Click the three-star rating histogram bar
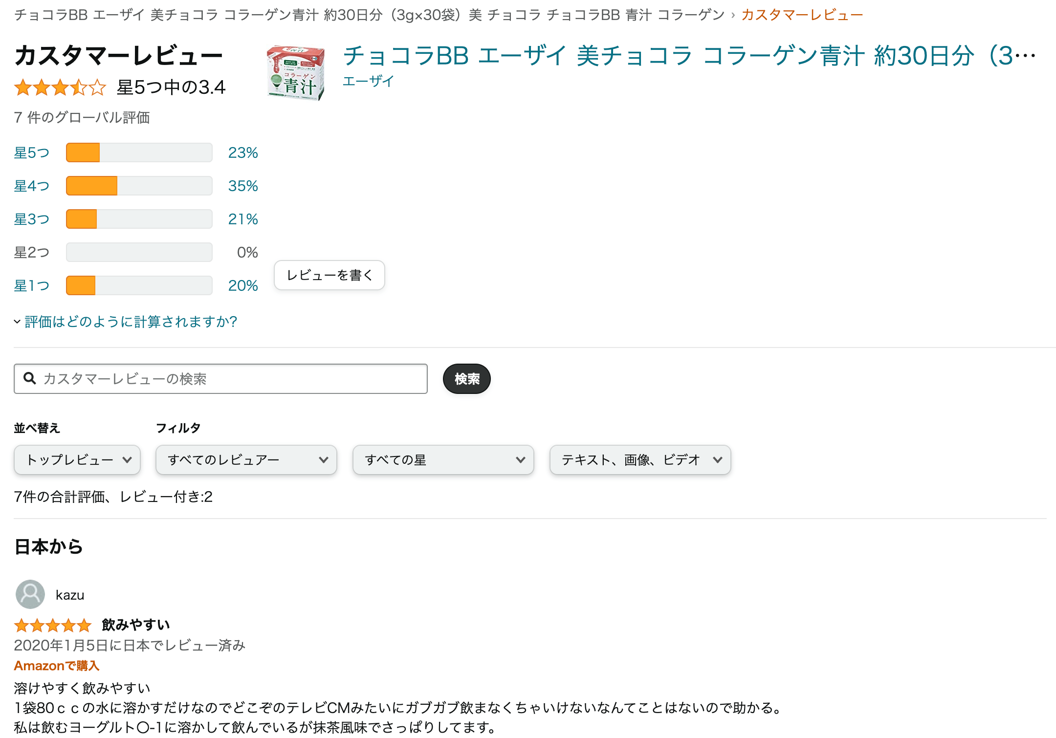 click(x=139, y=219)
